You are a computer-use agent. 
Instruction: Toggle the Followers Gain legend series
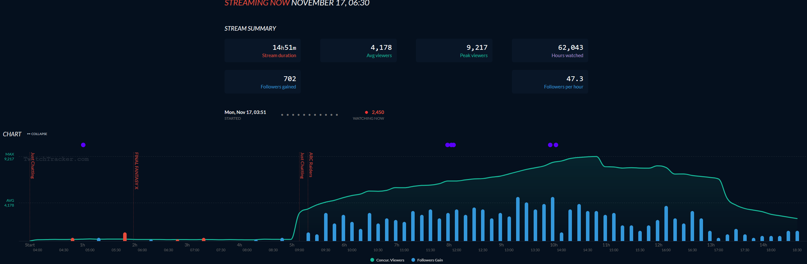[x=427, y=260]
